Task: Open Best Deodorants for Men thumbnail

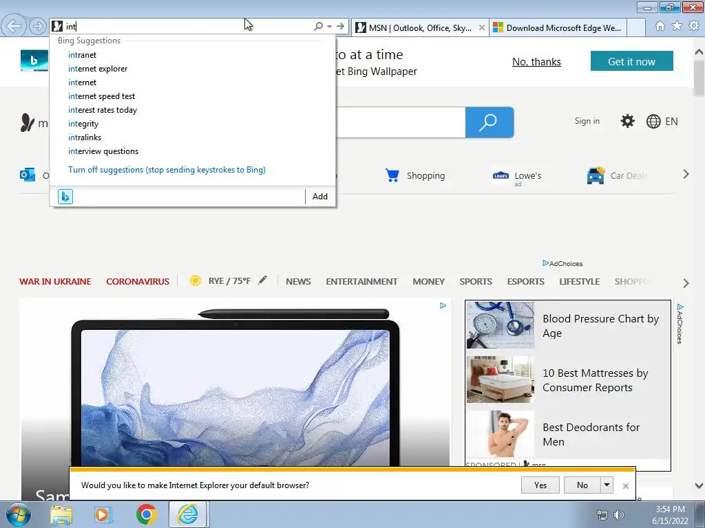Action: coord(501,434)
